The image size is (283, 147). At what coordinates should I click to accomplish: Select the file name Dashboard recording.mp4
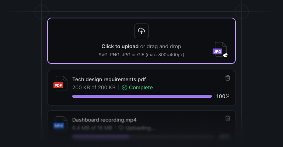click(x=104, y=120)
